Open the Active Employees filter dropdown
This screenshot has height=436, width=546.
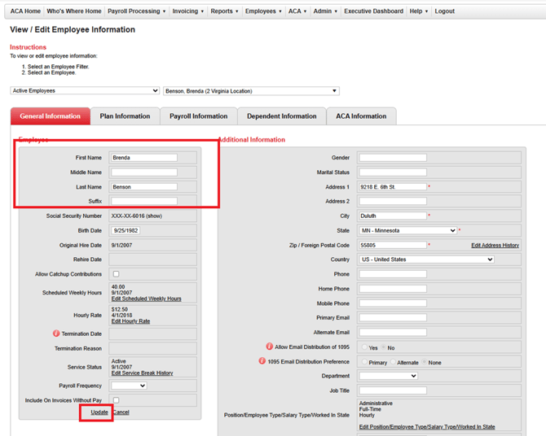coord(85,91)
